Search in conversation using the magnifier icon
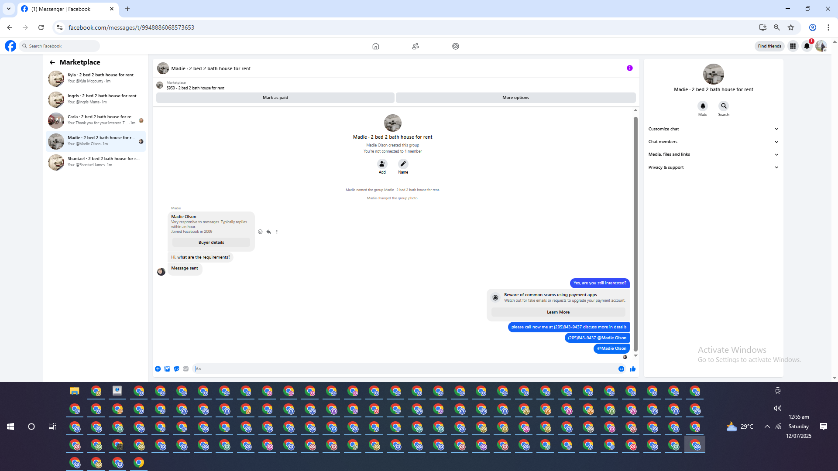838x471 pixels. pyautogui.click(x=724, y=106)
